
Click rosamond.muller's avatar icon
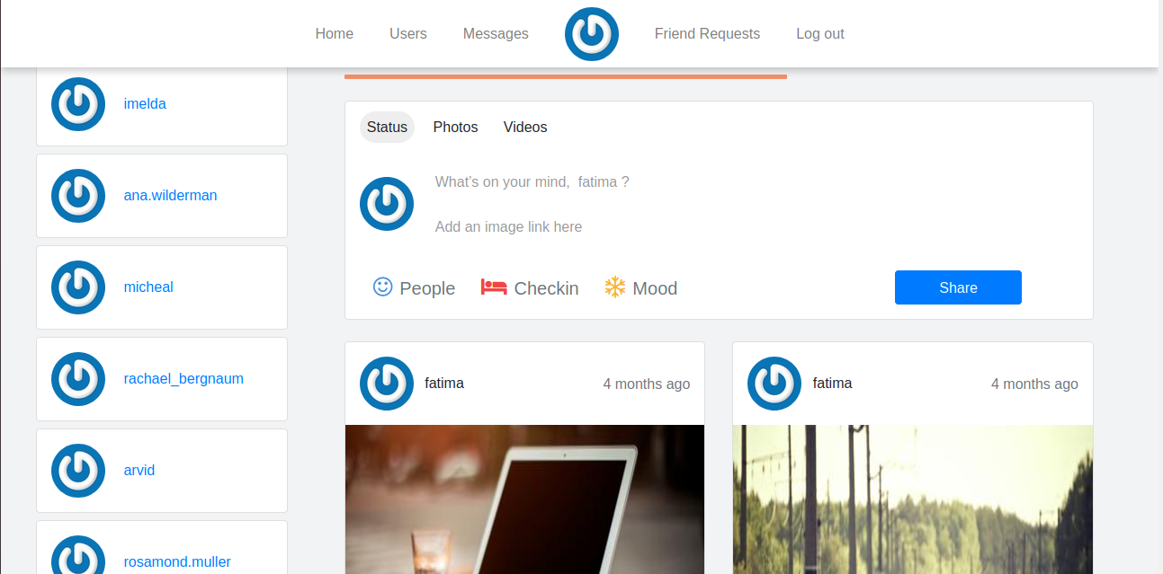(x=78, y=555)
